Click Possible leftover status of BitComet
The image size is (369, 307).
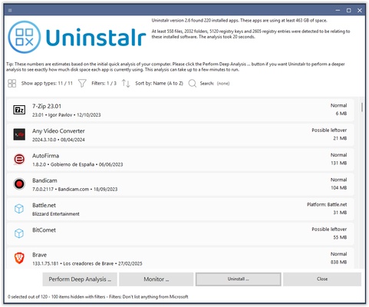[x=329, y=229]
